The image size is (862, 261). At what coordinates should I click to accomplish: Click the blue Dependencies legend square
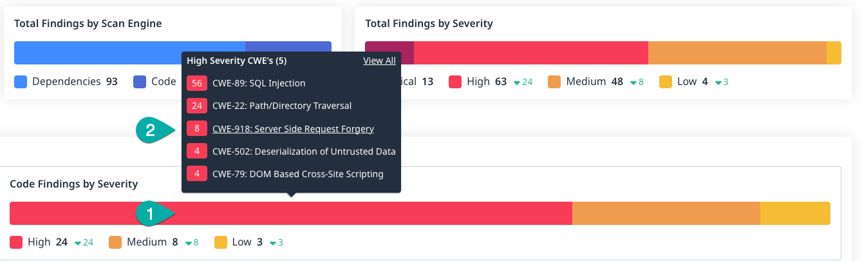pyautogui.click(x=21, y=82)
